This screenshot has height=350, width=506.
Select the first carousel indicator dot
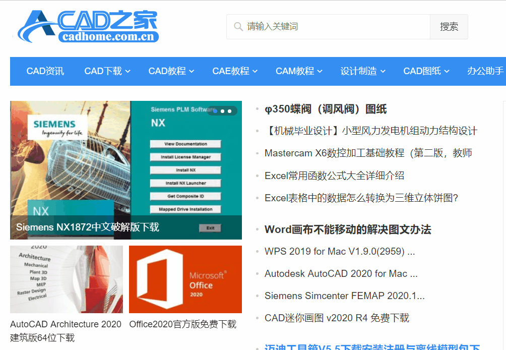point(215,110)
